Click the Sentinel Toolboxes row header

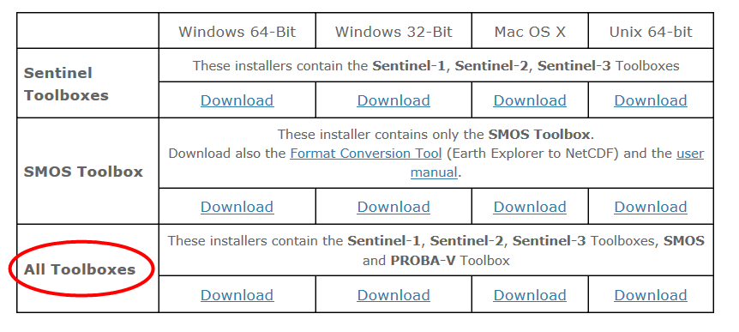point(66,84)
